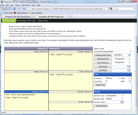Click the Apply Font button
138x115 pixels.
point(100,85)
